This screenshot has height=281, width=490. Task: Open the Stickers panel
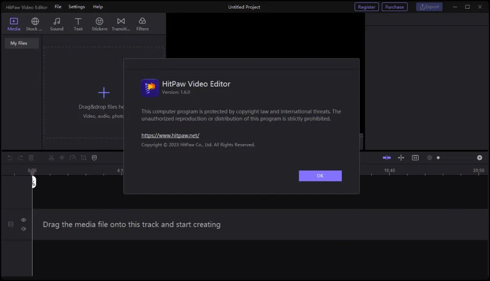(x=100, y=24)
